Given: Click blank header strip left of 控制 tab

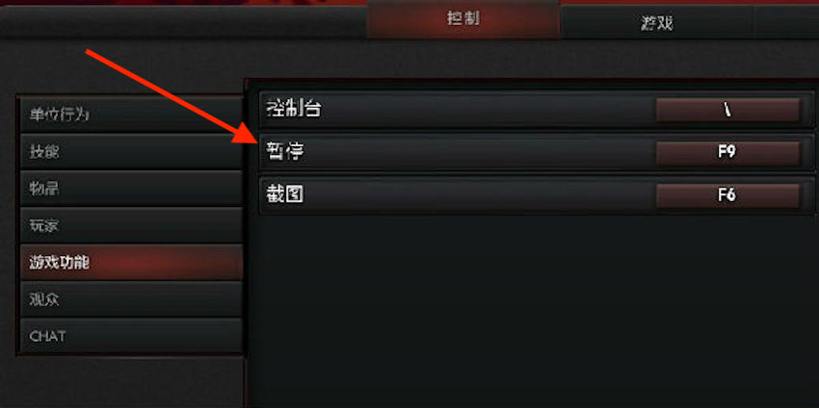Looking at the screenshot, I should pyautogui.click(x=183, y=23).
